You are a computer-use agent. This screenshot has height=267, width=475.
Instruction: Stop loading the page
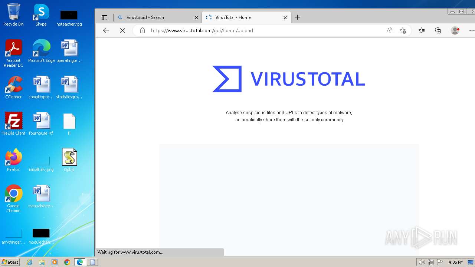point(122,30)
